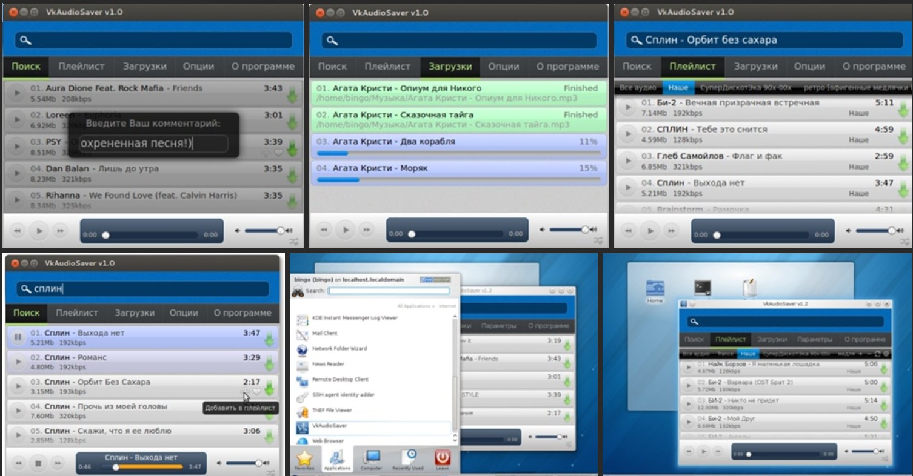Open News Reader from the KDE menu
This screenshot has width=913, height=476.
click(x=372, y=365)
